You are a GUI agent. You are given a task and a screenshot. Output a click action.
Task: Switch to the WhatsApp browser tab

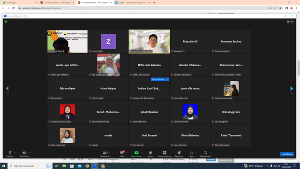(x=19, y=3)
